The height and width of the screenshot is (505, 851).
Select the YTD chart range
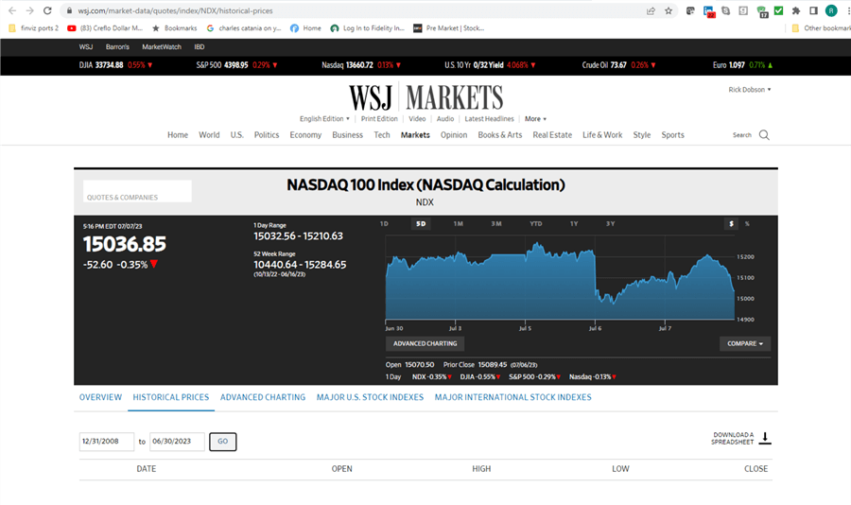(x=536, y=224)
